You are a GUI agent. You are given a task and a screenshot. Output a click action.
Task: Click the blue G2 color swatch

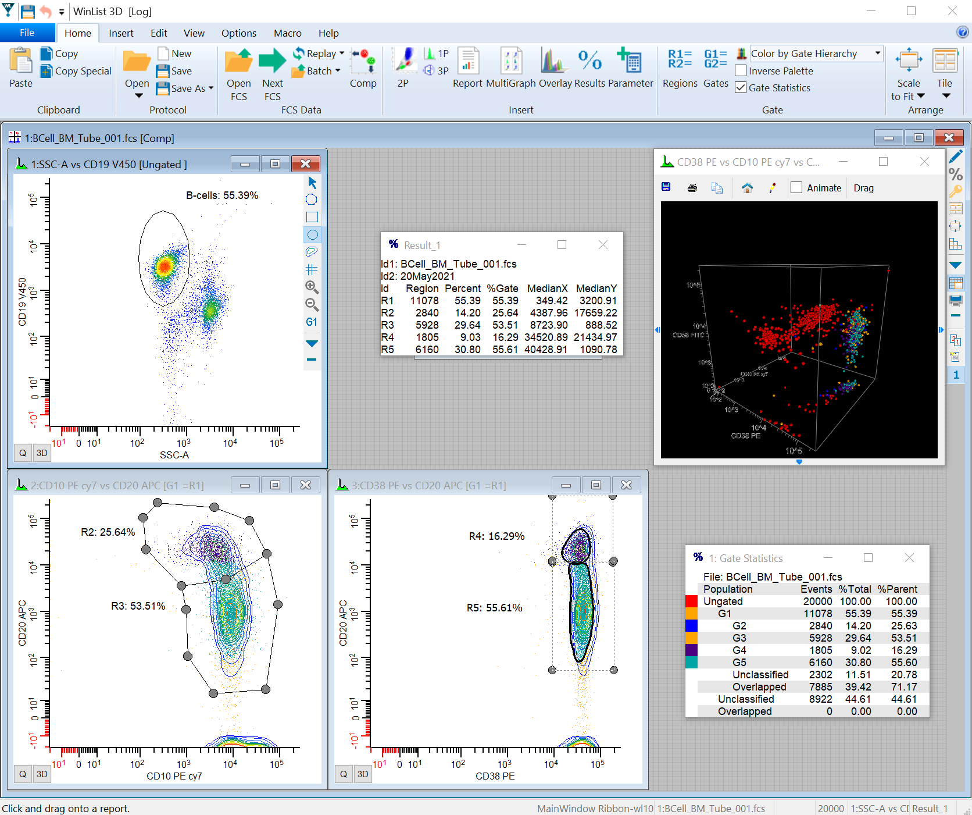pos(691,626)
